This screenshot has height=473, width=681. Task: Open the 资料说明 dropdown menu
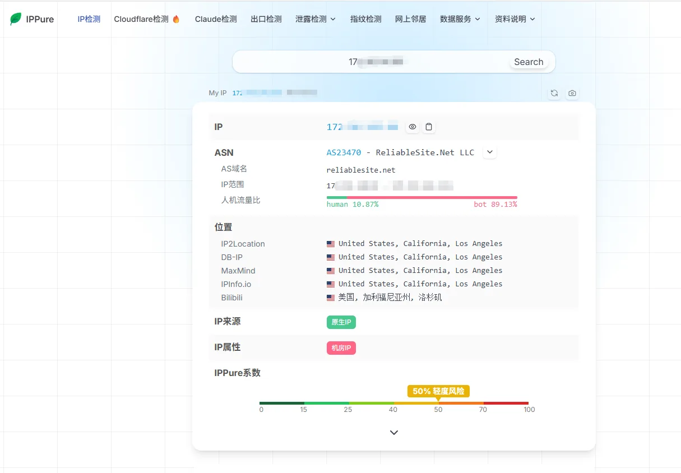tap(515, 19)
